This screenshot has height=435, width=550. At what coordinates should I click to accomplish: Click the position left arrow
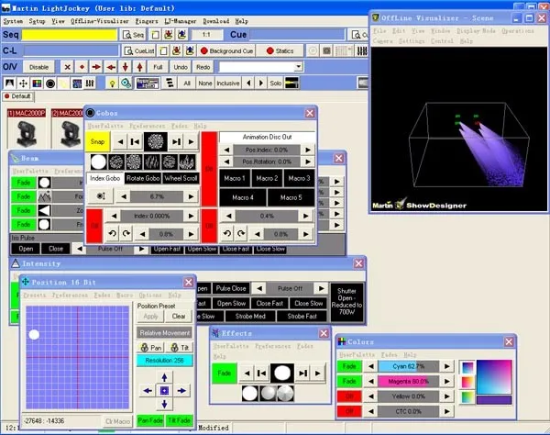148,390
